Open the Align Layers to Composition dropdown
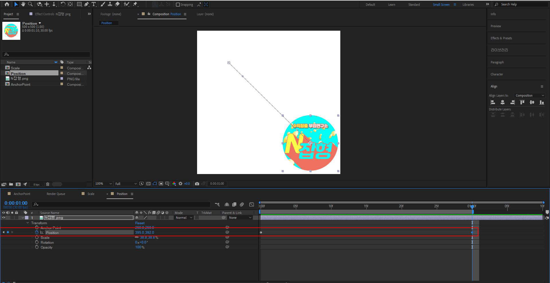Image resolution: width=550 pixels, height=283 pixels. coord(529,95)
